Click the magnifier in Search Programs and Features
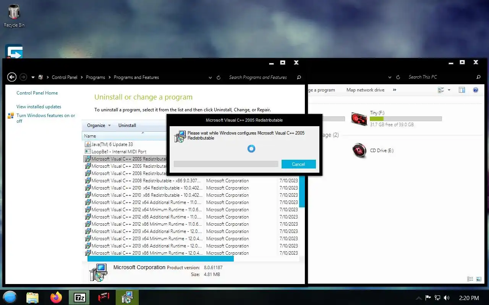This screenshot has width=489, height=305. tap(299, 77)
